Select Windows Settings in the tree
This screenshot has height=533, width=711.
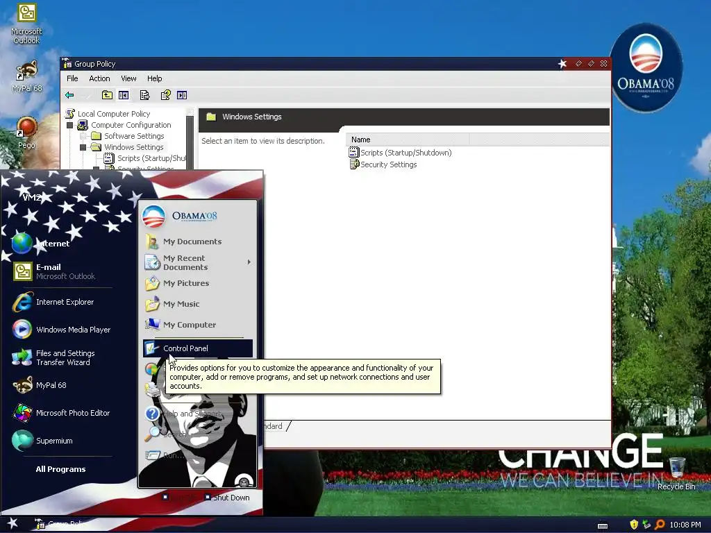coord(134,147)
